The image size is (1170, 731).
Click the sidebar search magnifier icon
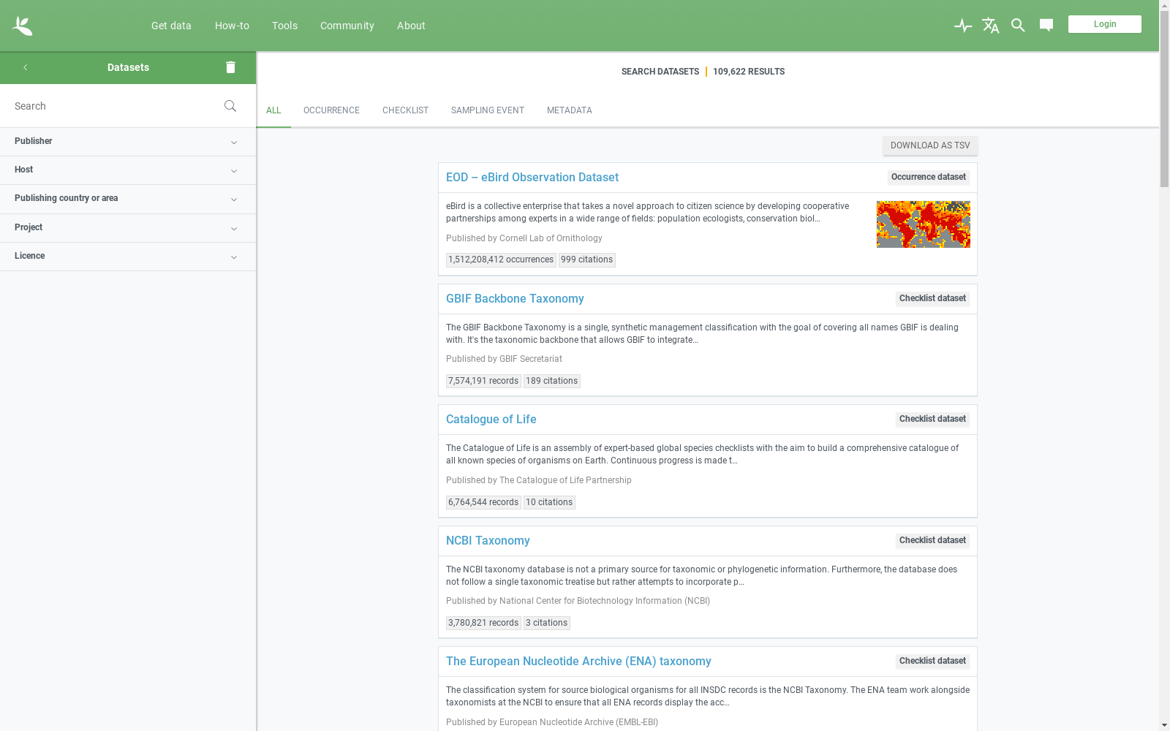tap(230, 106)
